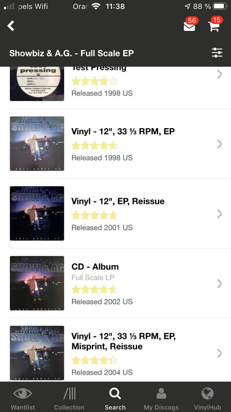Open the shopping cart icon
Screen dimensions: 231x412
pos(214,26)
